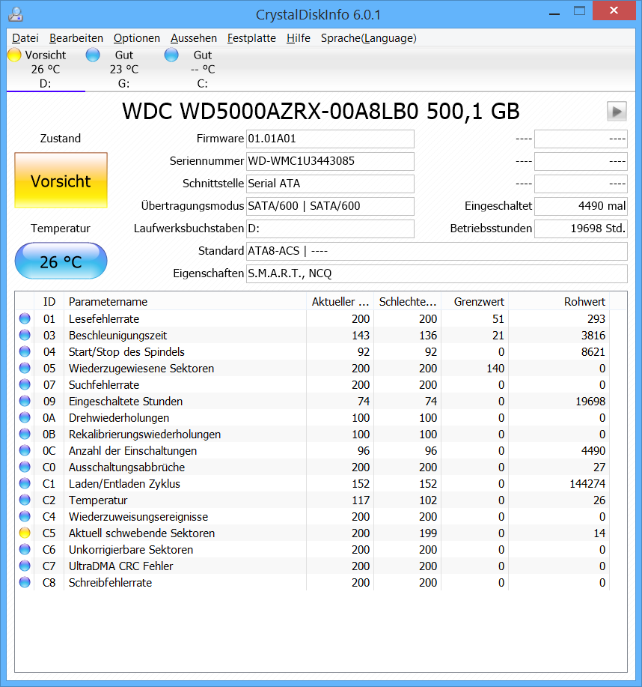Viewport: 642px width, 687px height.
Task: Click the Eingeschaltet field 4490 mal
Action: coord(581,206)
